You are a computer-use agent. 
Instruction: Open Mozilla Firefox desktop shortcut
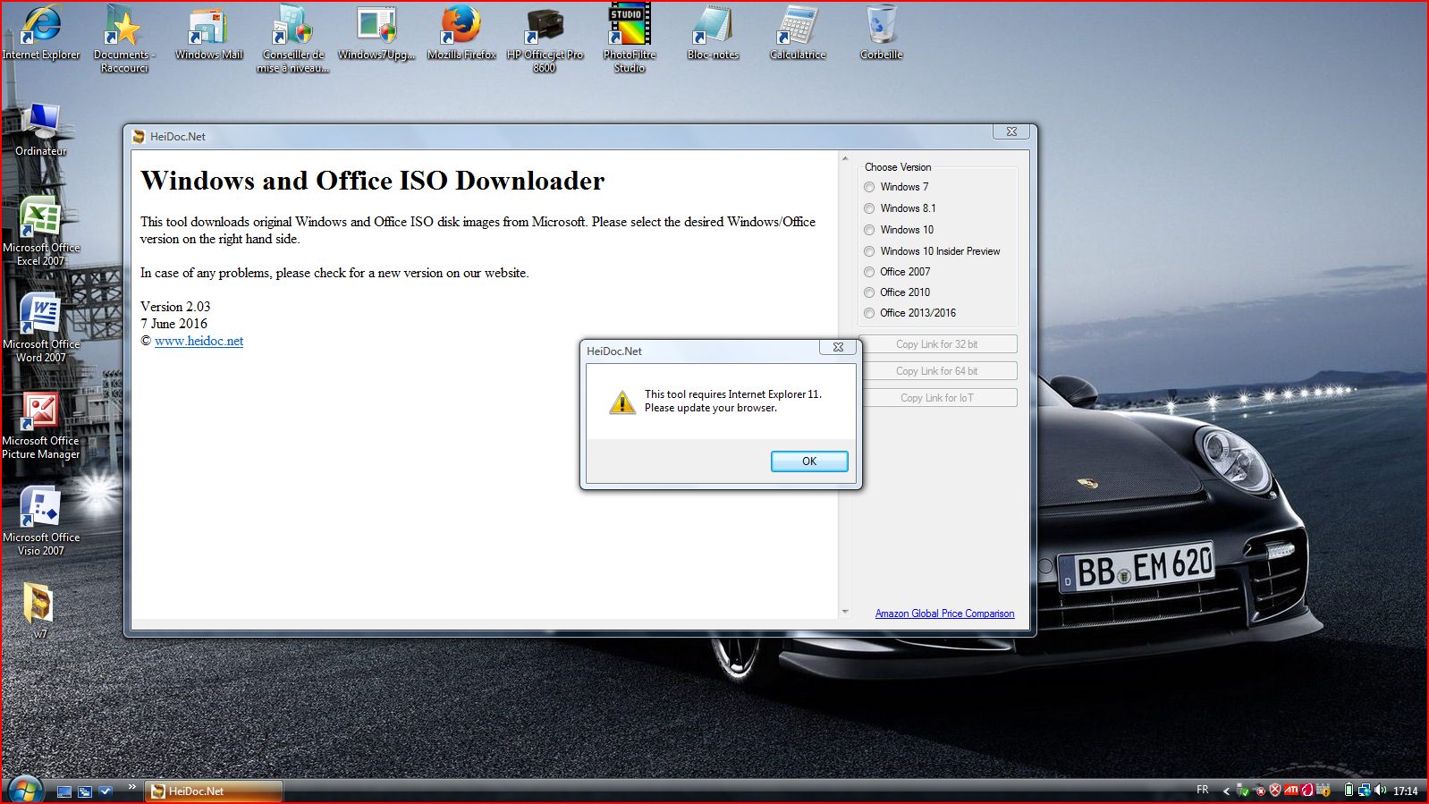461,28
